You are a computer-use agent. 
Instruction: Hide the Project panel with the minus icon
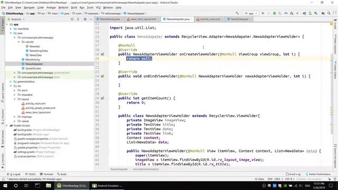(91, 19)
